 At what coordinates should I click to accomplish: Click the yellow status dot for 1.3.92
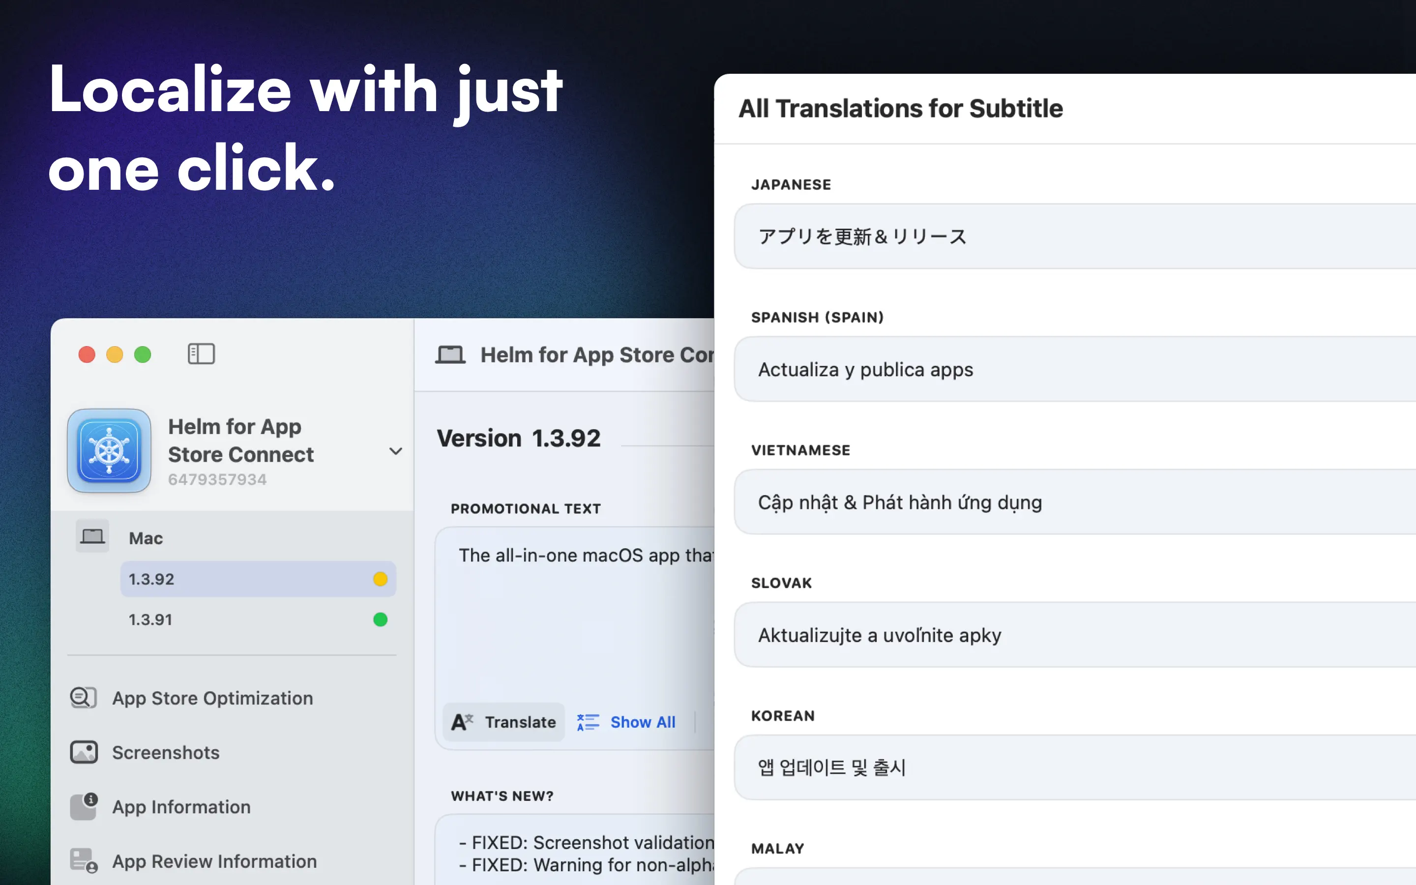(x=381, y=579)
